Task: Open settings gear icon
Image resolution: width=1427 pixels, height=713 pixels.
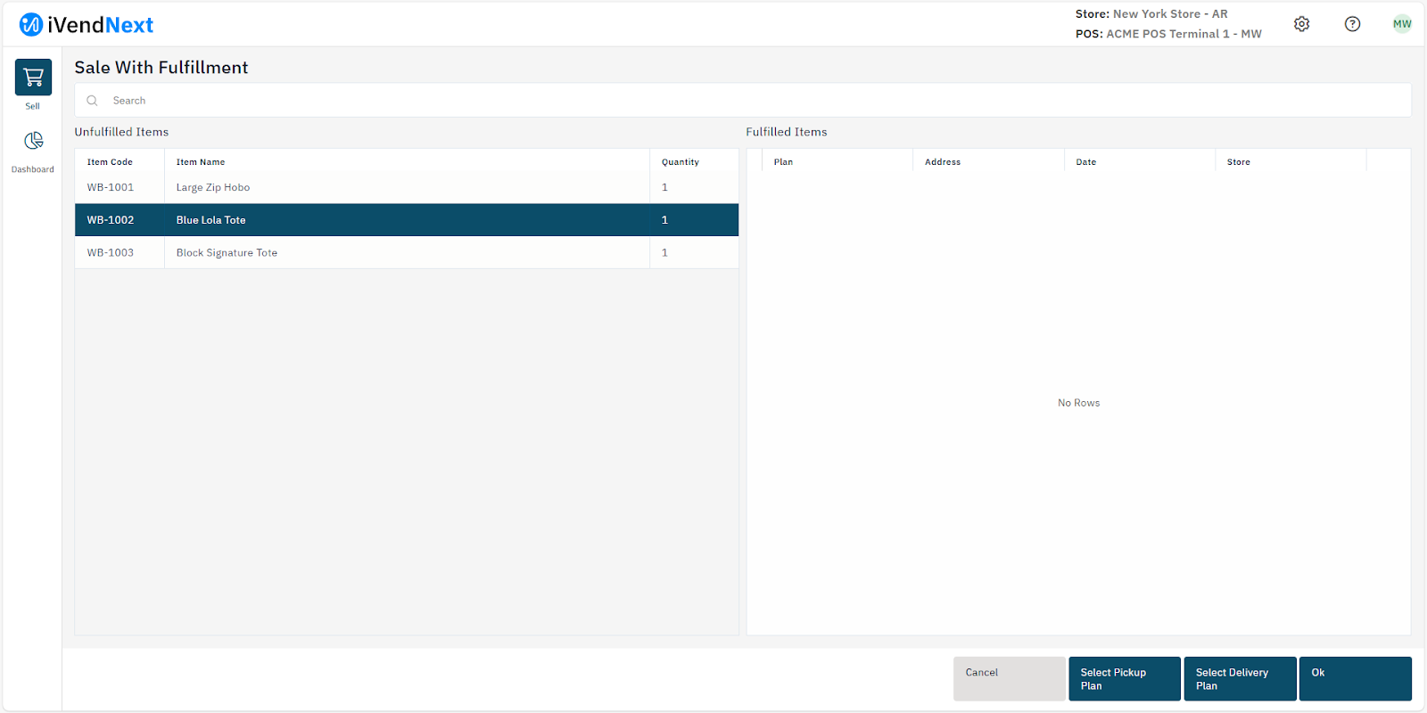Action: tap(1302, 24)
